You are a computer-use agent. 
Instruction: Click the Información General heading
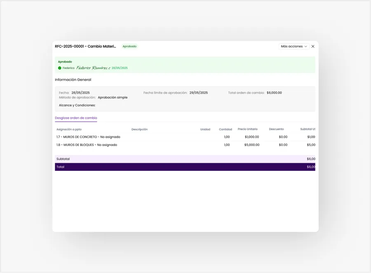pos(73,80)
